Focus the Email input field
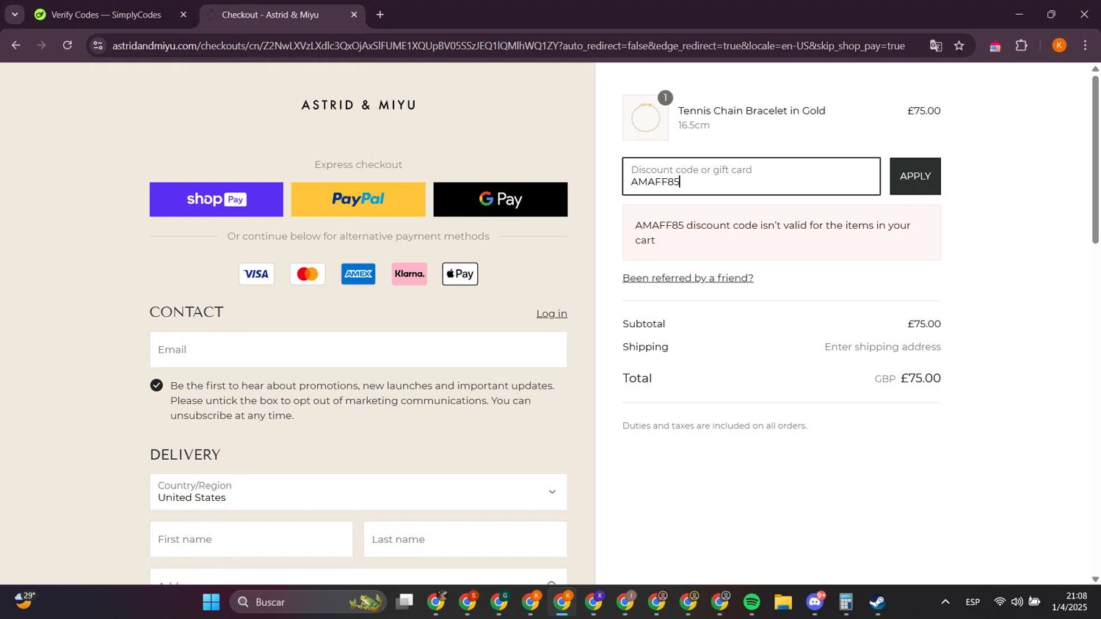The height and width of the screenshot is (619, 1101). (358, 350)
